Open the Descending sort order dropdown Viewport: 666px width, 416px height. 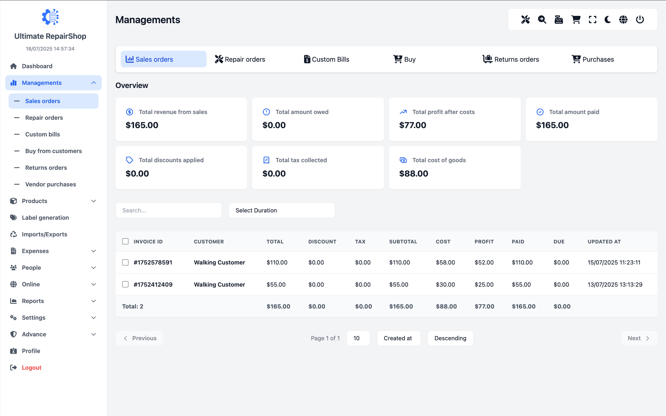click(x=450, y=338)
